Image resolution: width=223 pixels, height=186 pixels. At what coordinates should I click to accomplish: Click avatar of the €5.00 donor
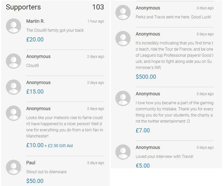pos(123,152)
